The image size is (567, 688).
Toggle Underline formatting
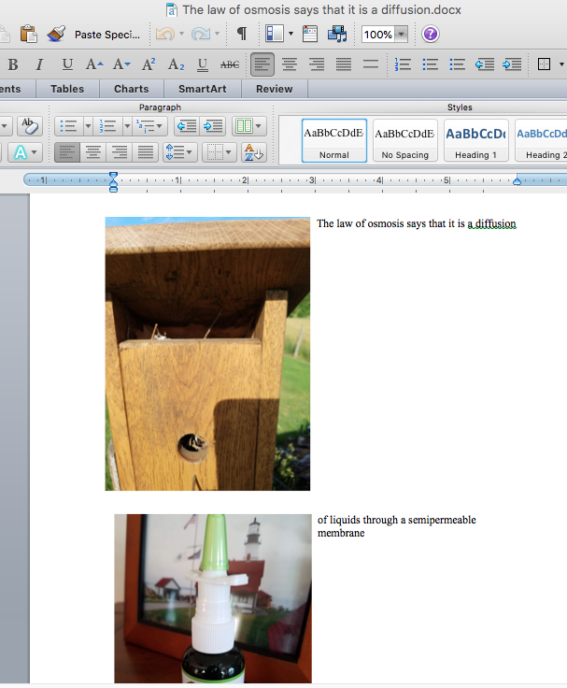click(x=67, y=64)
